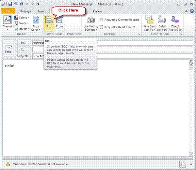Open the Colors theme dropdown
This screenshot has width=196, height=170.
tap(22, 18)
